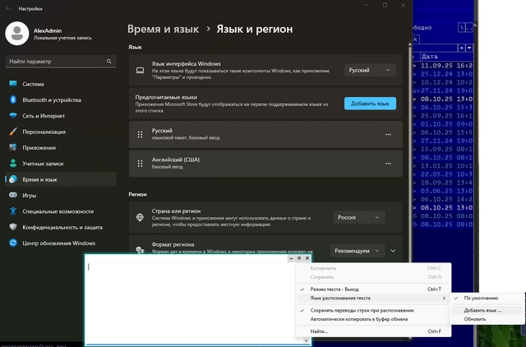Open the three-dot menu for Русский language
Viewport: 526px width, 347px height.
[x=388, y=134]
